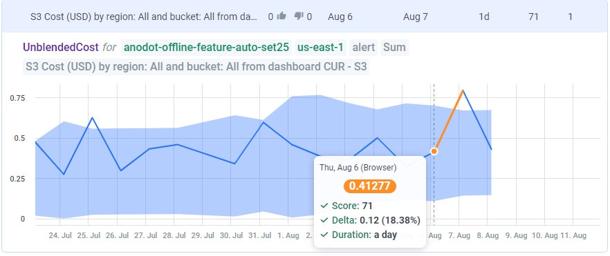Click the S3 Cost dashboard CUR tag

click(196, 67)
